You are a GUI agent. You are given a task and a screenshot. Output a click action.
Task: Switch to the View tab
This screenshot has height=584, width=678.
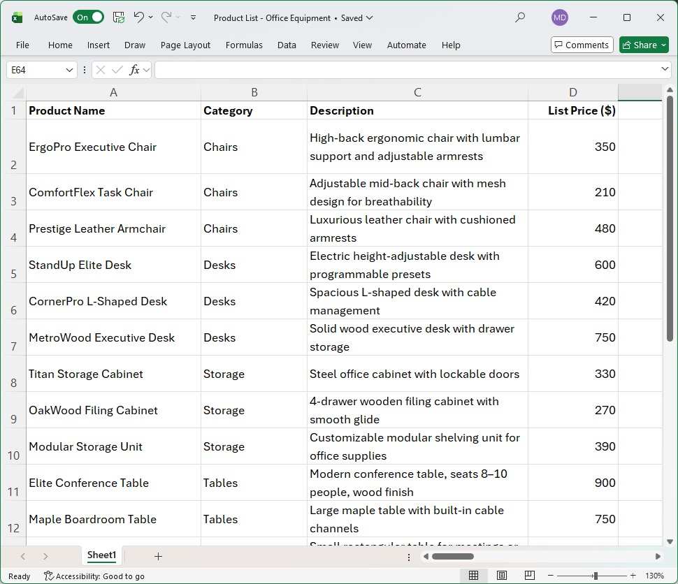362,45
